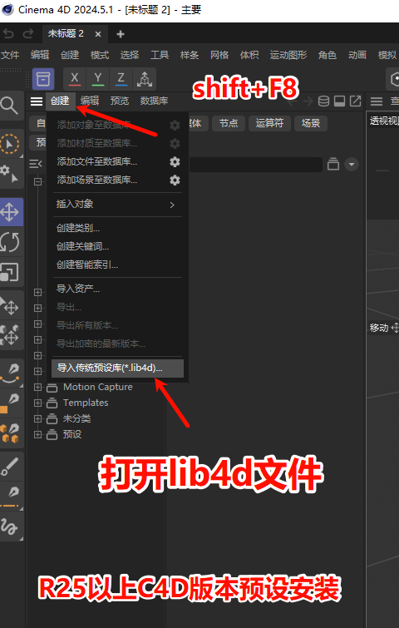Select the Rotate tool

(x=10, y=242)
